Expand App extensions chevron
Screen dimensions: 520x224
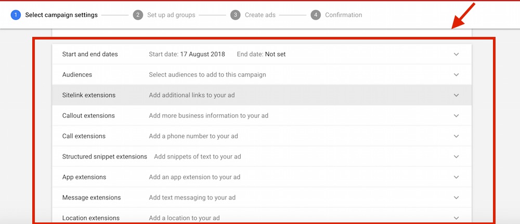pyautogui.click(x=457, y=177)
